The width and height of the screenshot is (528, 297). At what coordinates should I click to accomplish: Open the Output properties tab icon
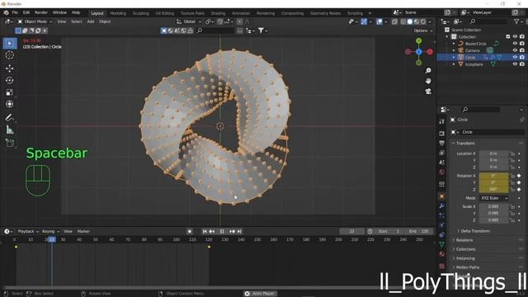(x=442, y=143)
